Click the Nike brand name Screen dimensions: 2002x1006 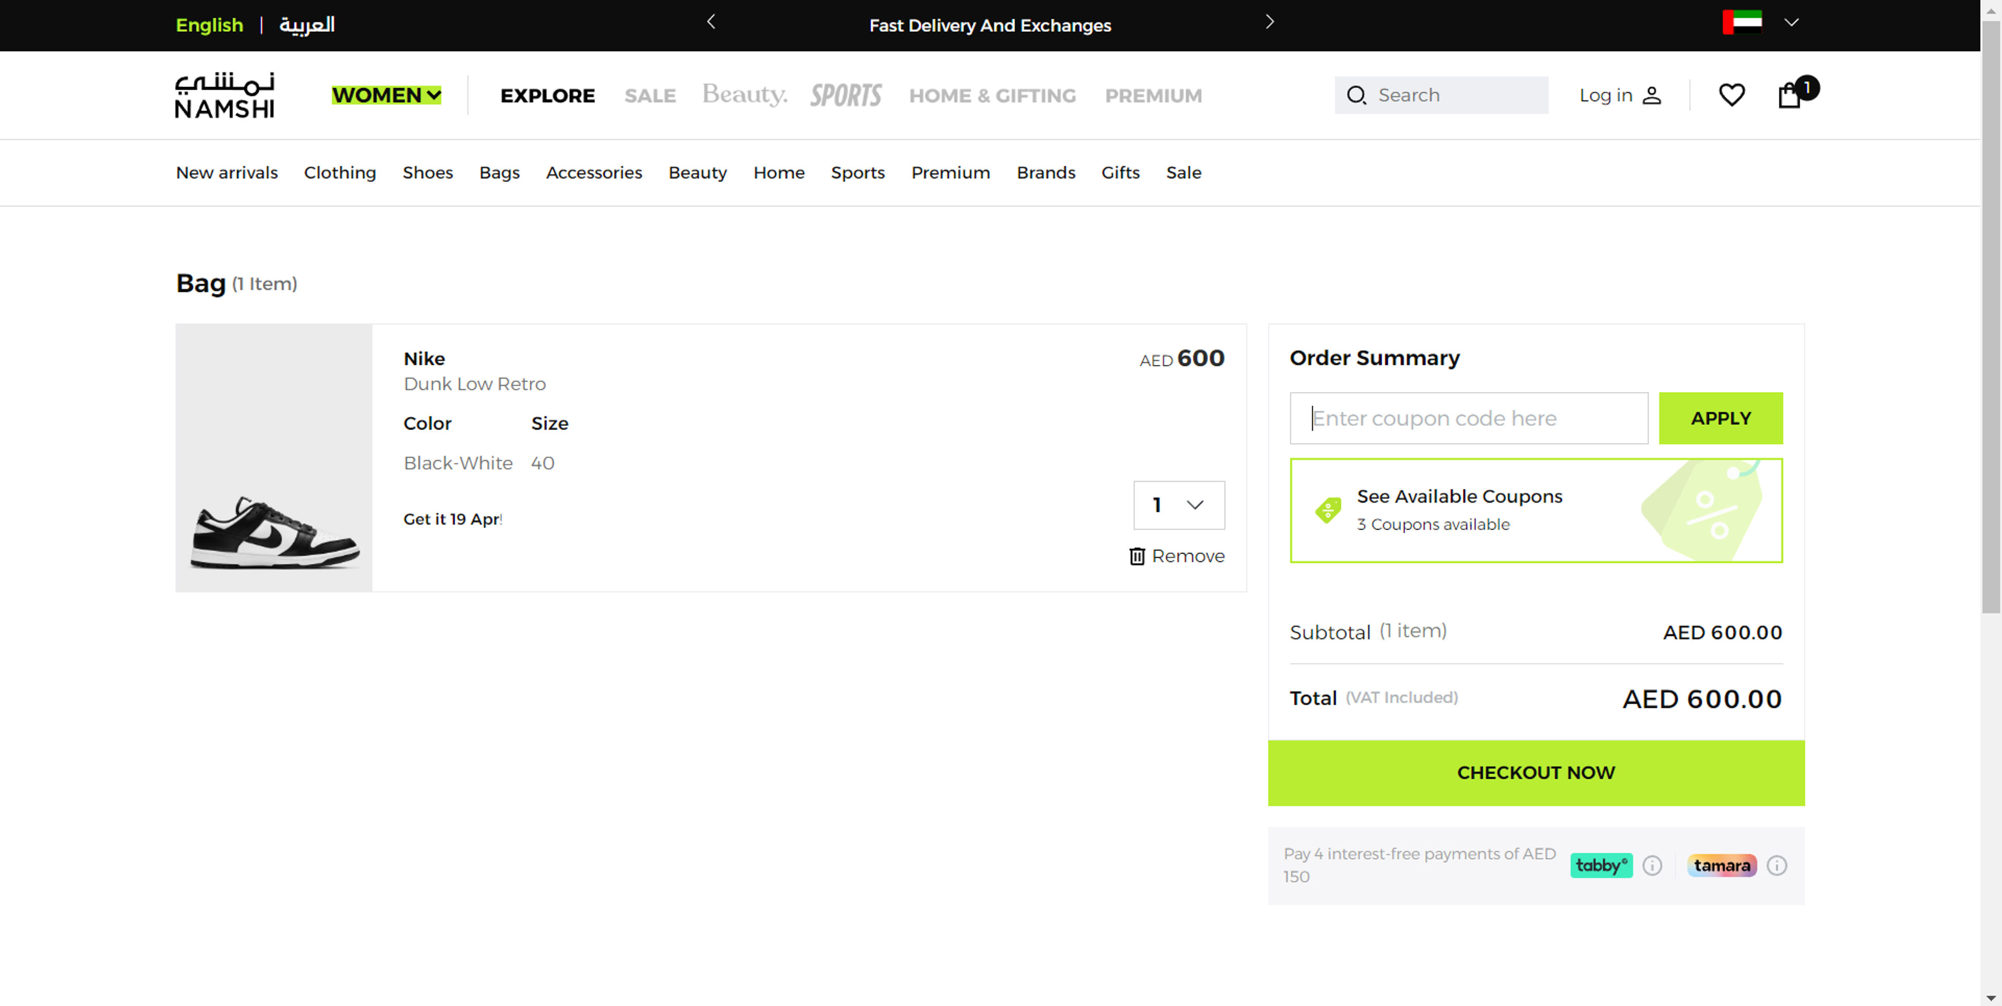[423, 359]
